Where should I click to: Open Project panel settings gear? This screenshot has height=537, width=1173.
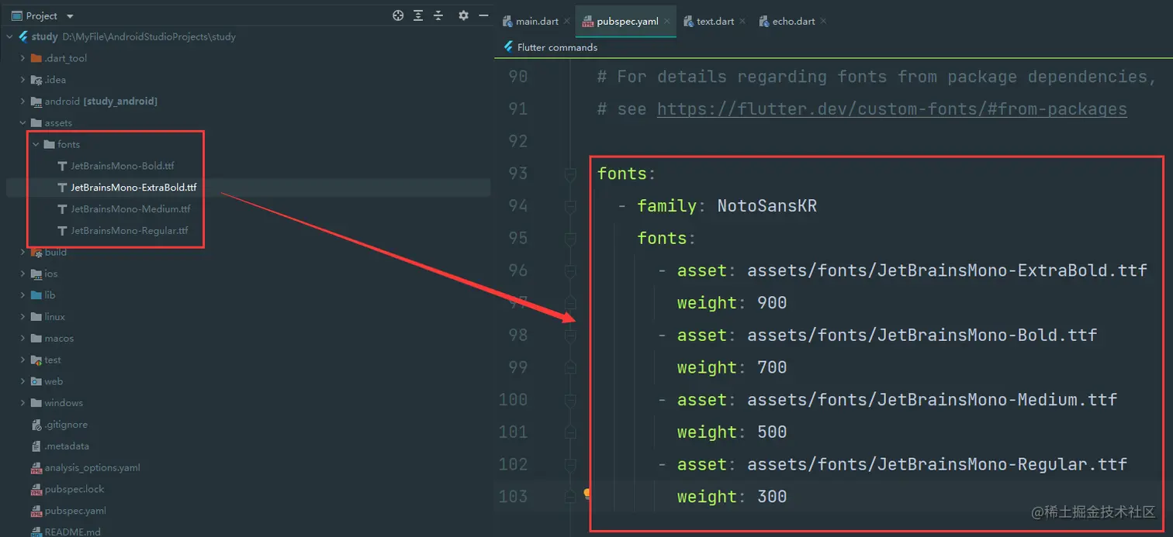tap(464, 15)
